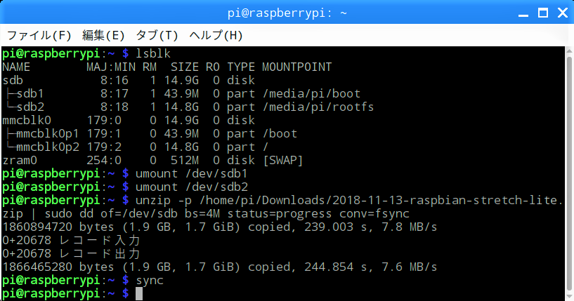The image size is (574, 301).
Task: Close the terminal window
Action: (x=563, y=13)
